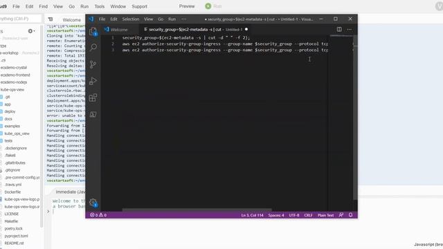This screenshot has width=443, height=249.
Task: Open the Manage gear in VS Code
Action: pyautogui.click(x=93, y=203)
